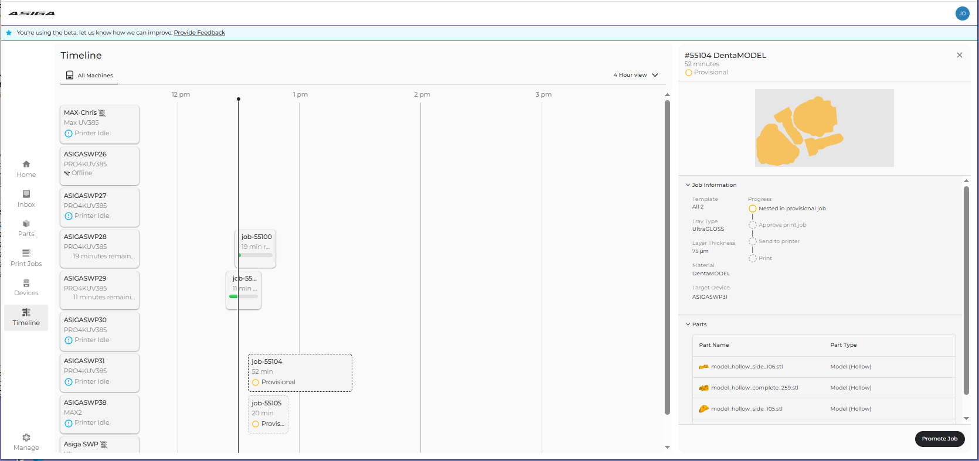
Task: Click the Provisional status circle in header
Action: (688, 73)
